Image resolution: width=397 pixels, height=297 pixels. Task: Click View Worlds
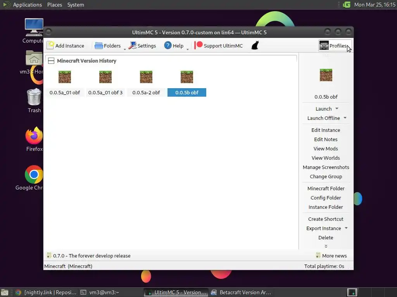[x=326, y=158]
